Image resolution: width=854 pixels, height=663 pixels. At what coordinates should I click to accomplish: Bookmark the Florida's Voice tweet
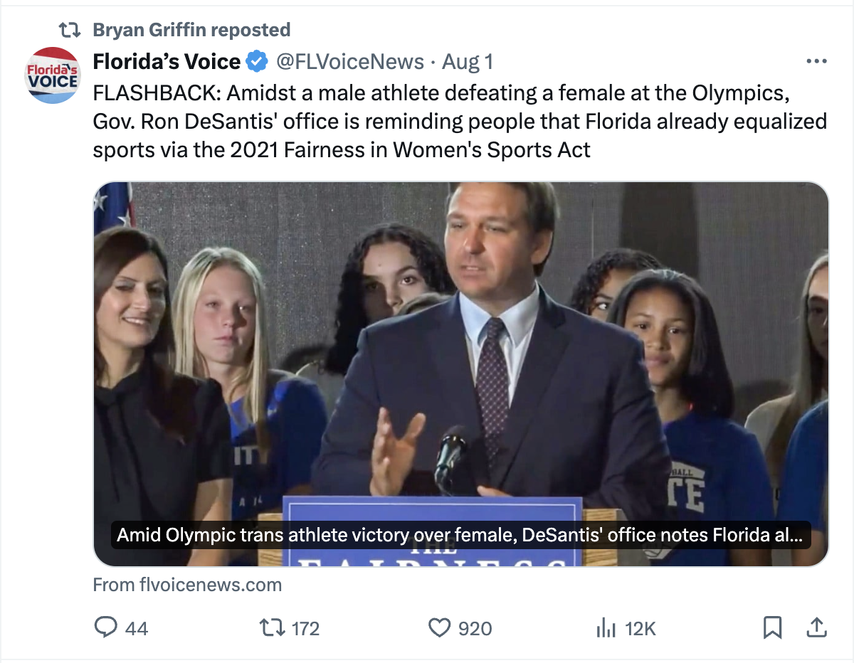(x=772, y=627)
